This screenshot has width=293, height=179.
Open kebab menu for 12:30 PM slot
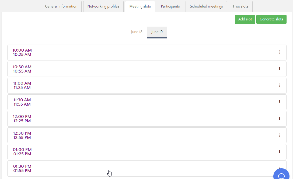[280, 135]
